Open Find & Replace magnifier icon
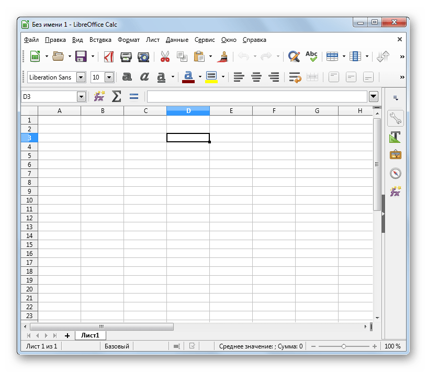Viewport: 427px width, 372px height. click(x=294, y=57)
